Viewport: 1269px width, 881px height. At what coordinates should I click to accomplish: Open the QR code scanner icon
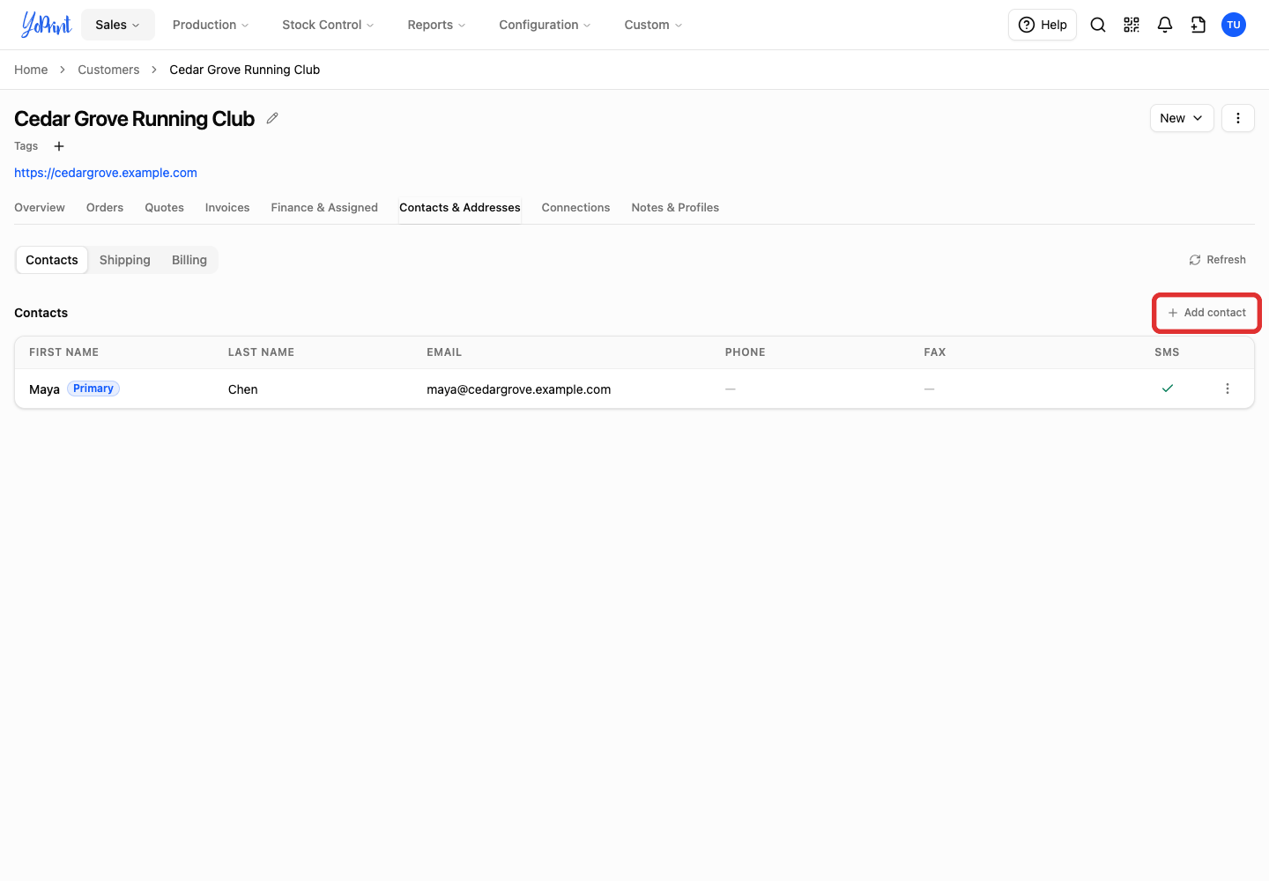pos(1132,25)
